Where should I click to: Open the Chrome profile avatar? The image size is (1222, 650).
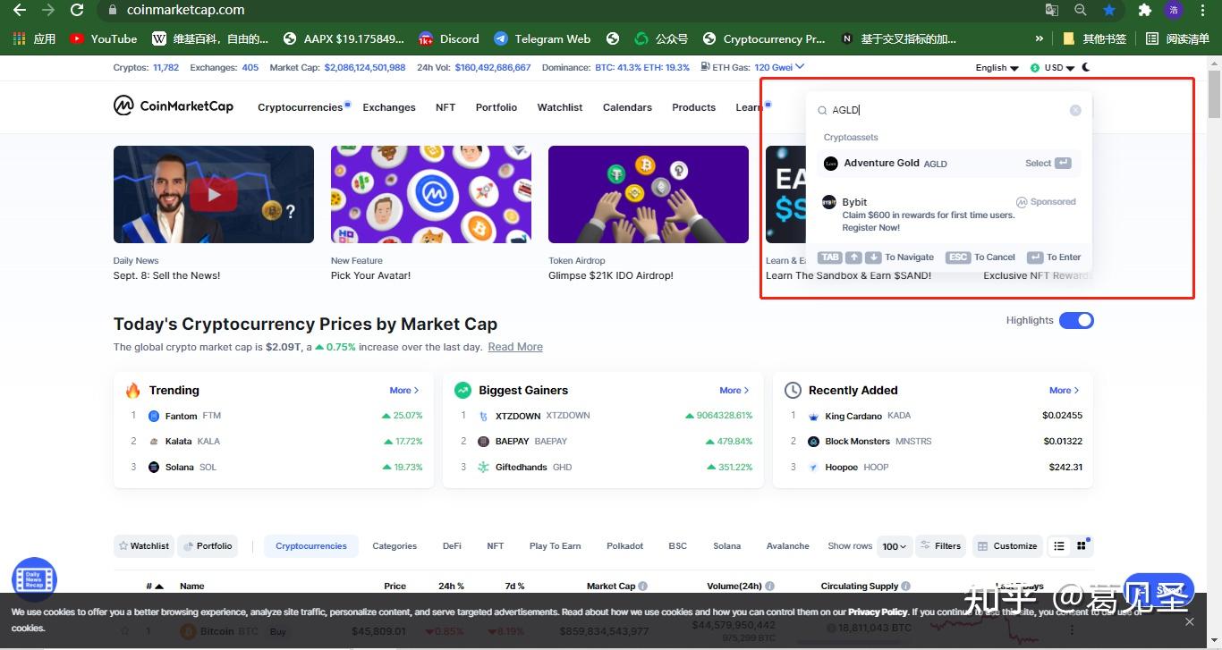click(x=1174, y=10)
